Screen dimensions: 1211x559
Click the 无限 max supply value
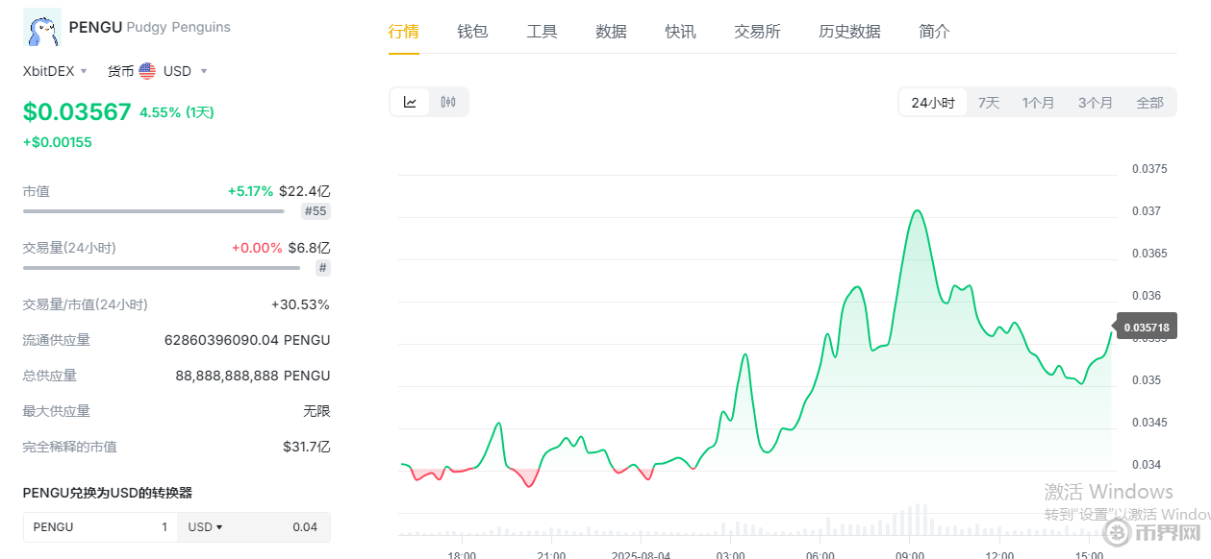tap(316, 411)
